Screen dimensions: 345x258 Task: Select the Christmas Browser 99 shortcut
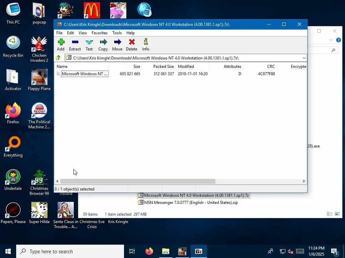[x=39, y=182]
